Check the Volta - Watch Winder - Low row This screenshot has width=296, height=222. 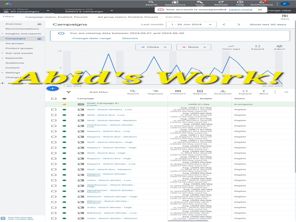[x=54, y=180]
